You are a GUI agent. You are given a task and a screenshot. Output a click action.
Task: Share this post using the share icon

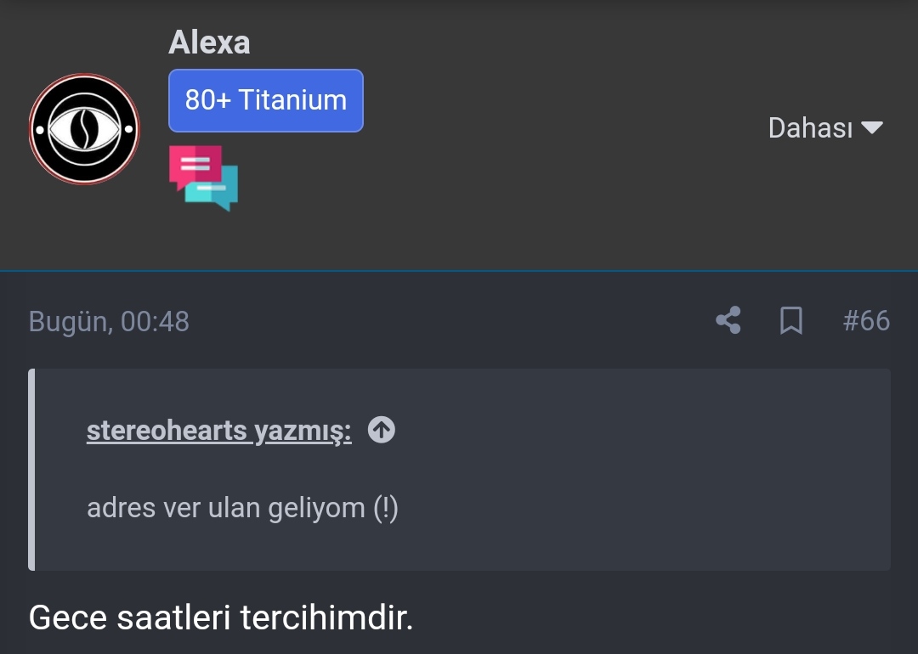(x=728, y=321)
